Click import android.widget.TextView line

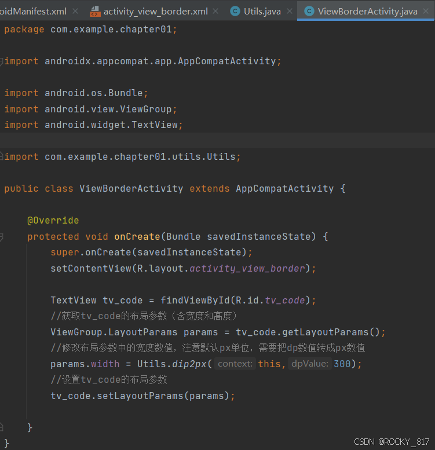pos(93,125)
